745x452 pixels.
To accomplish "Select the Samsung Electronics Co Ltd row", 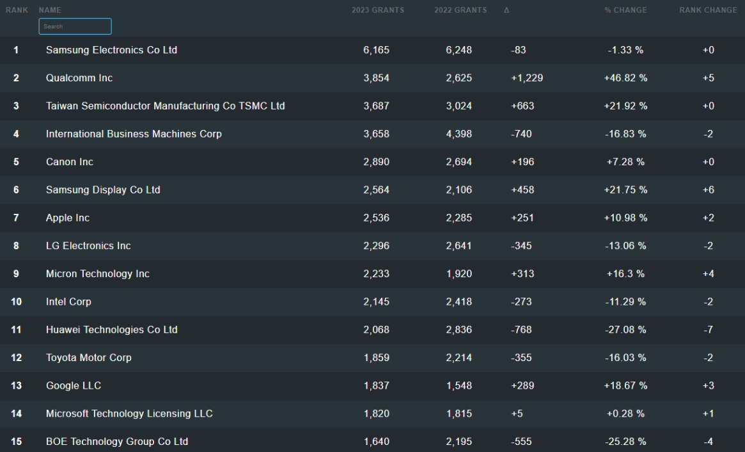I will tap(111, 50).
